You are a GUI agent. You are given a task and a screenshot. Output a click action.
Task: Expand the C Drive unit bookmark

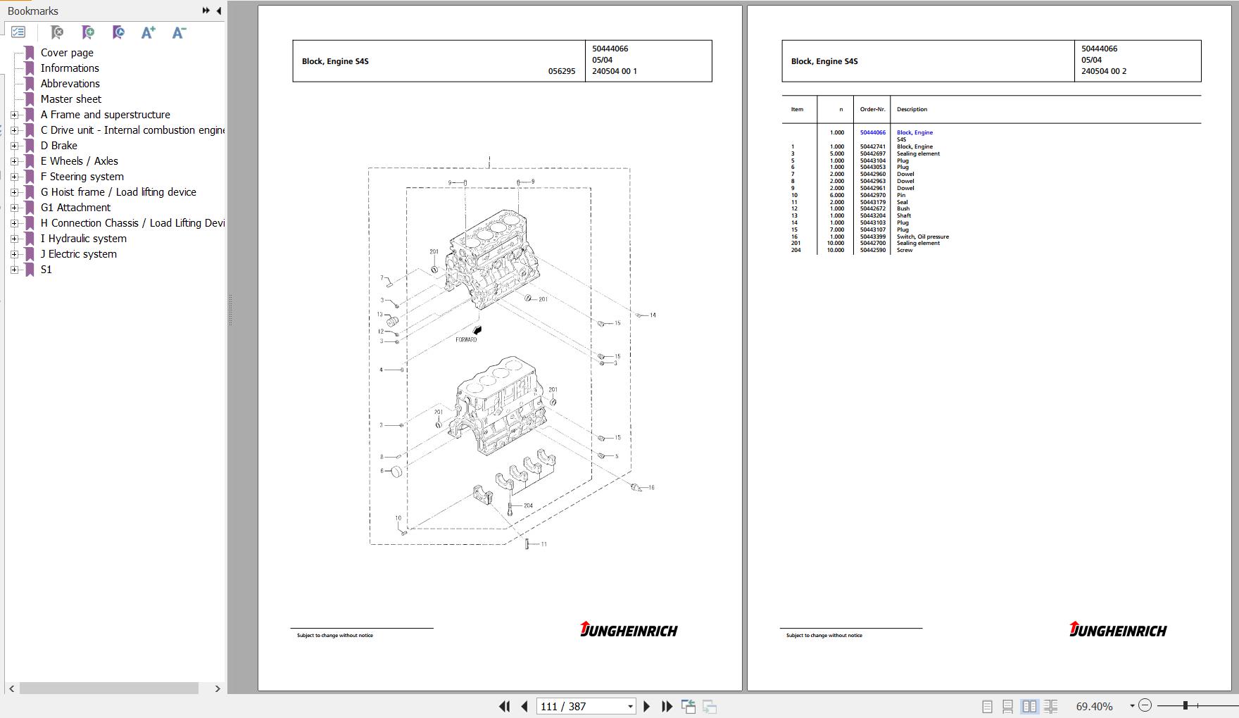tap(14, 130)
